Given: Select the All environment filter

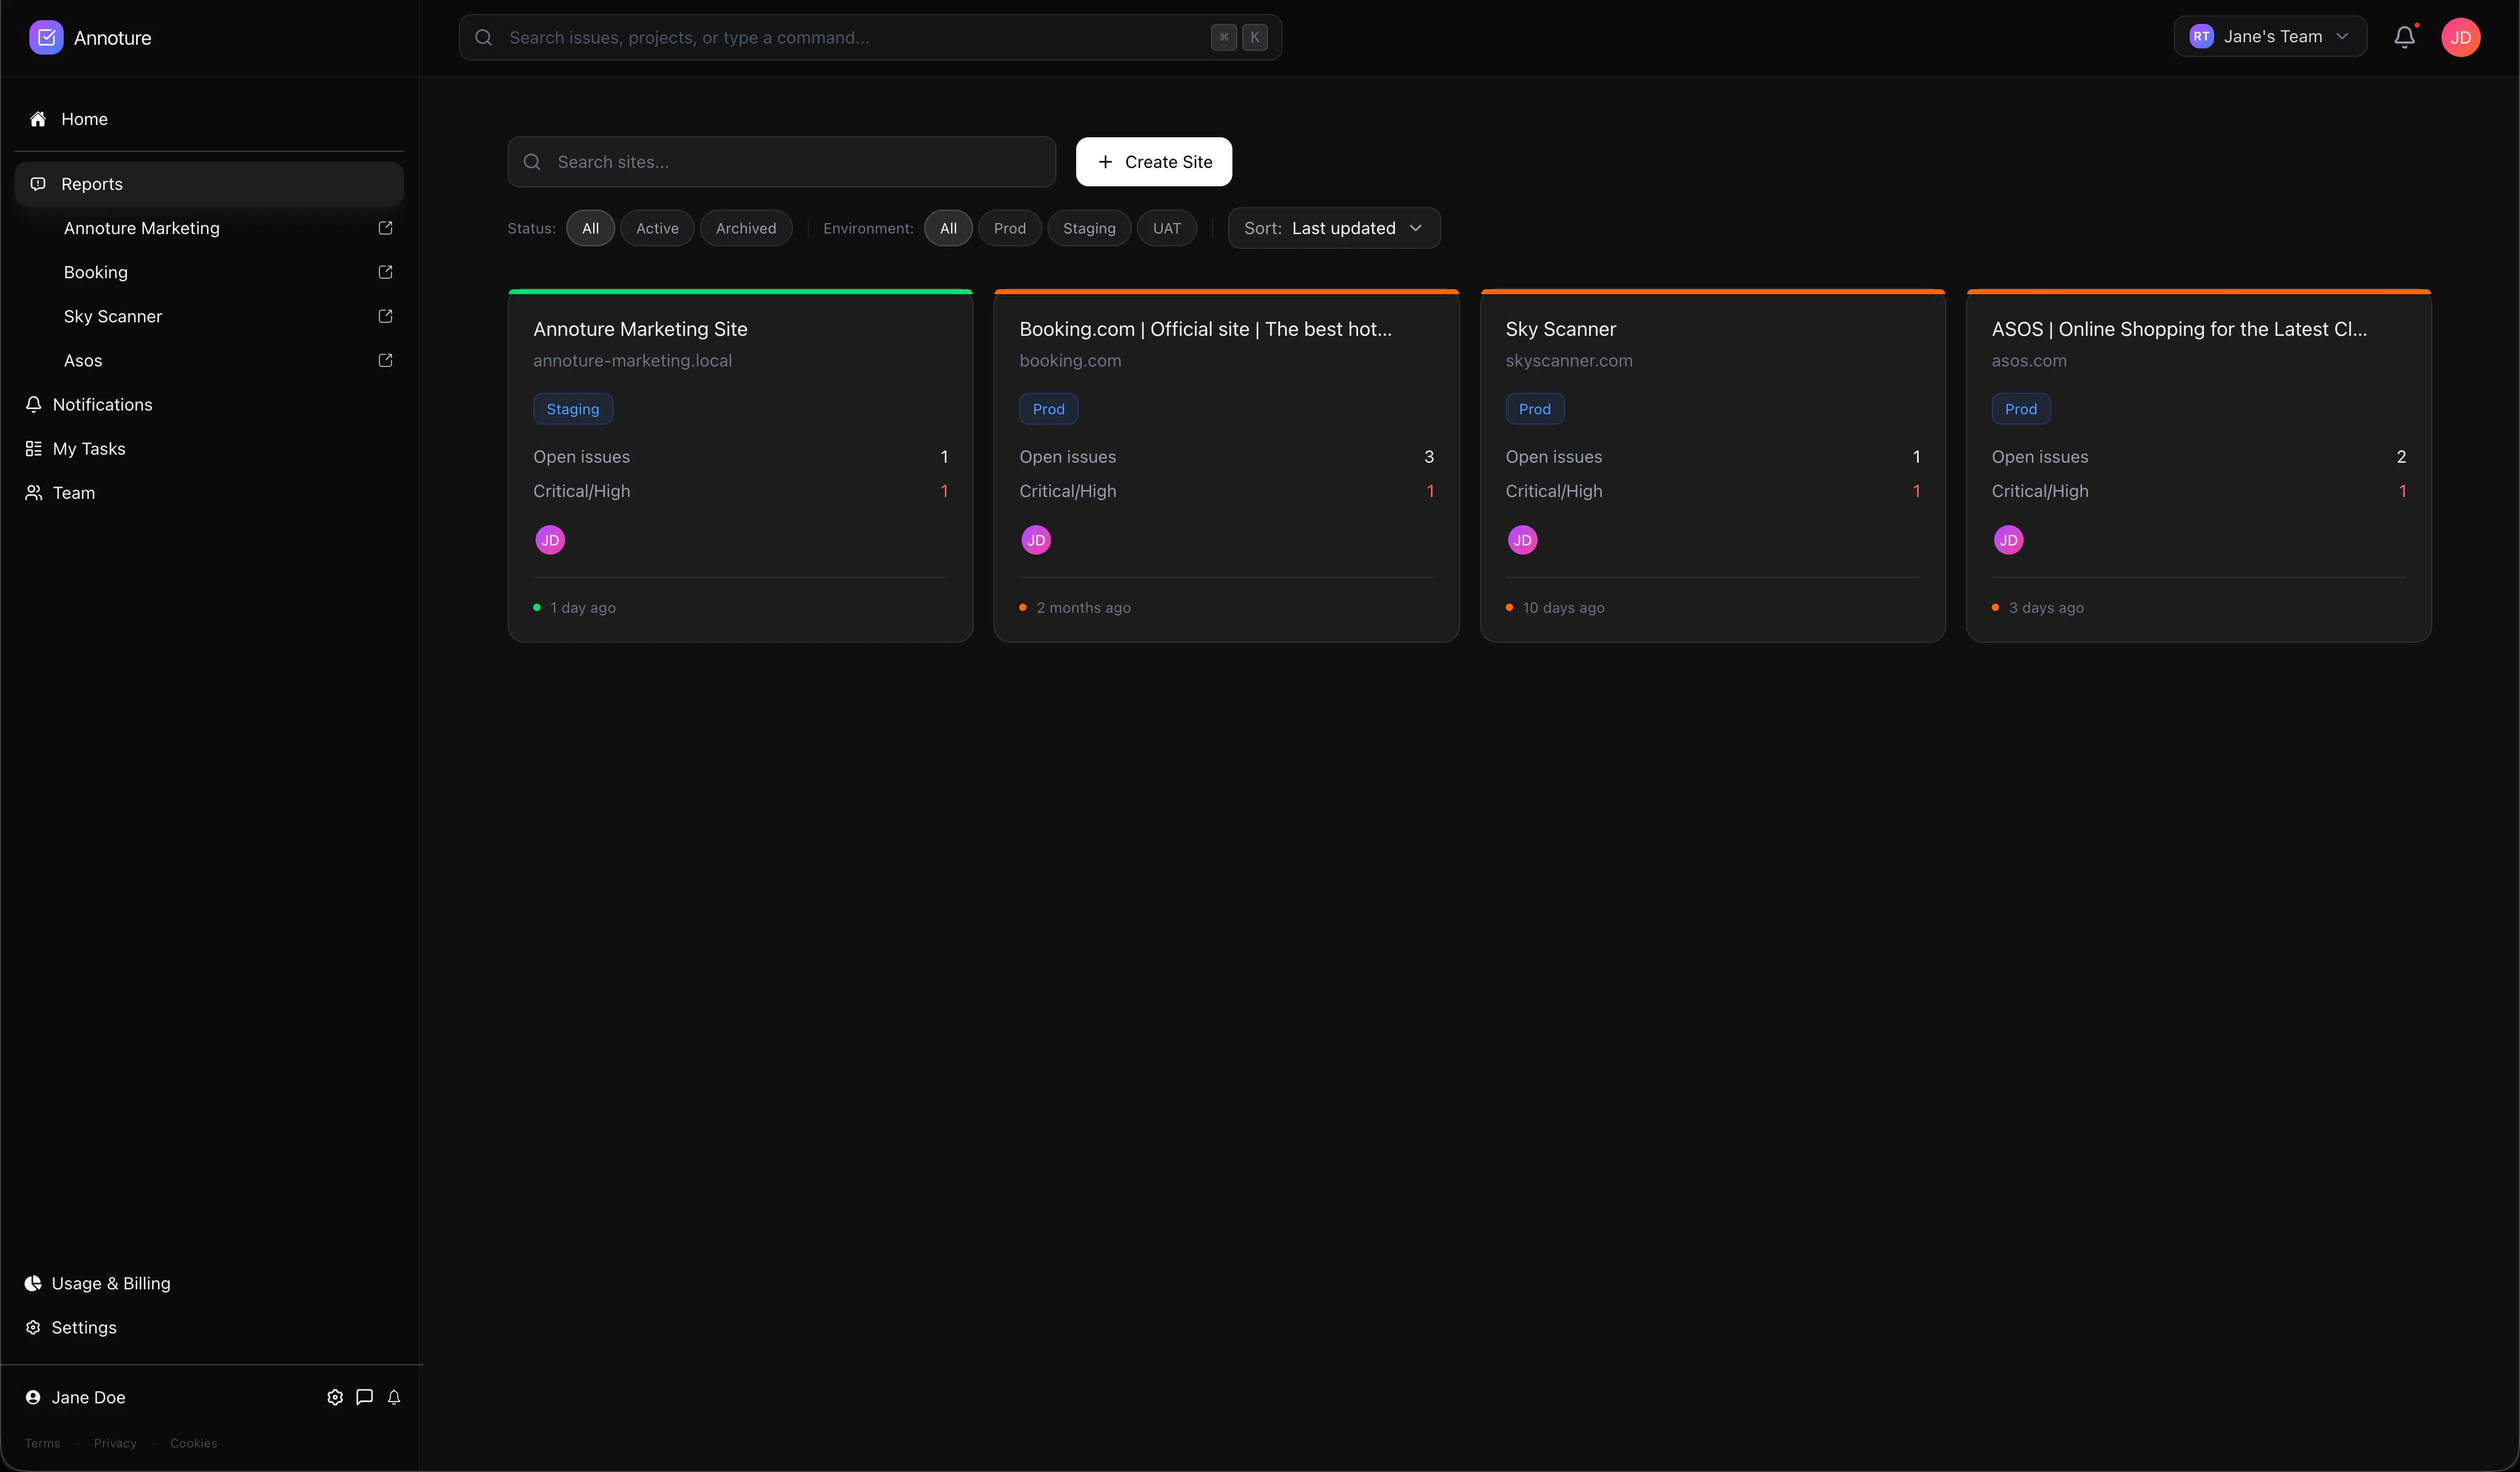Looking at the screenshot, I should coord(948,228).
